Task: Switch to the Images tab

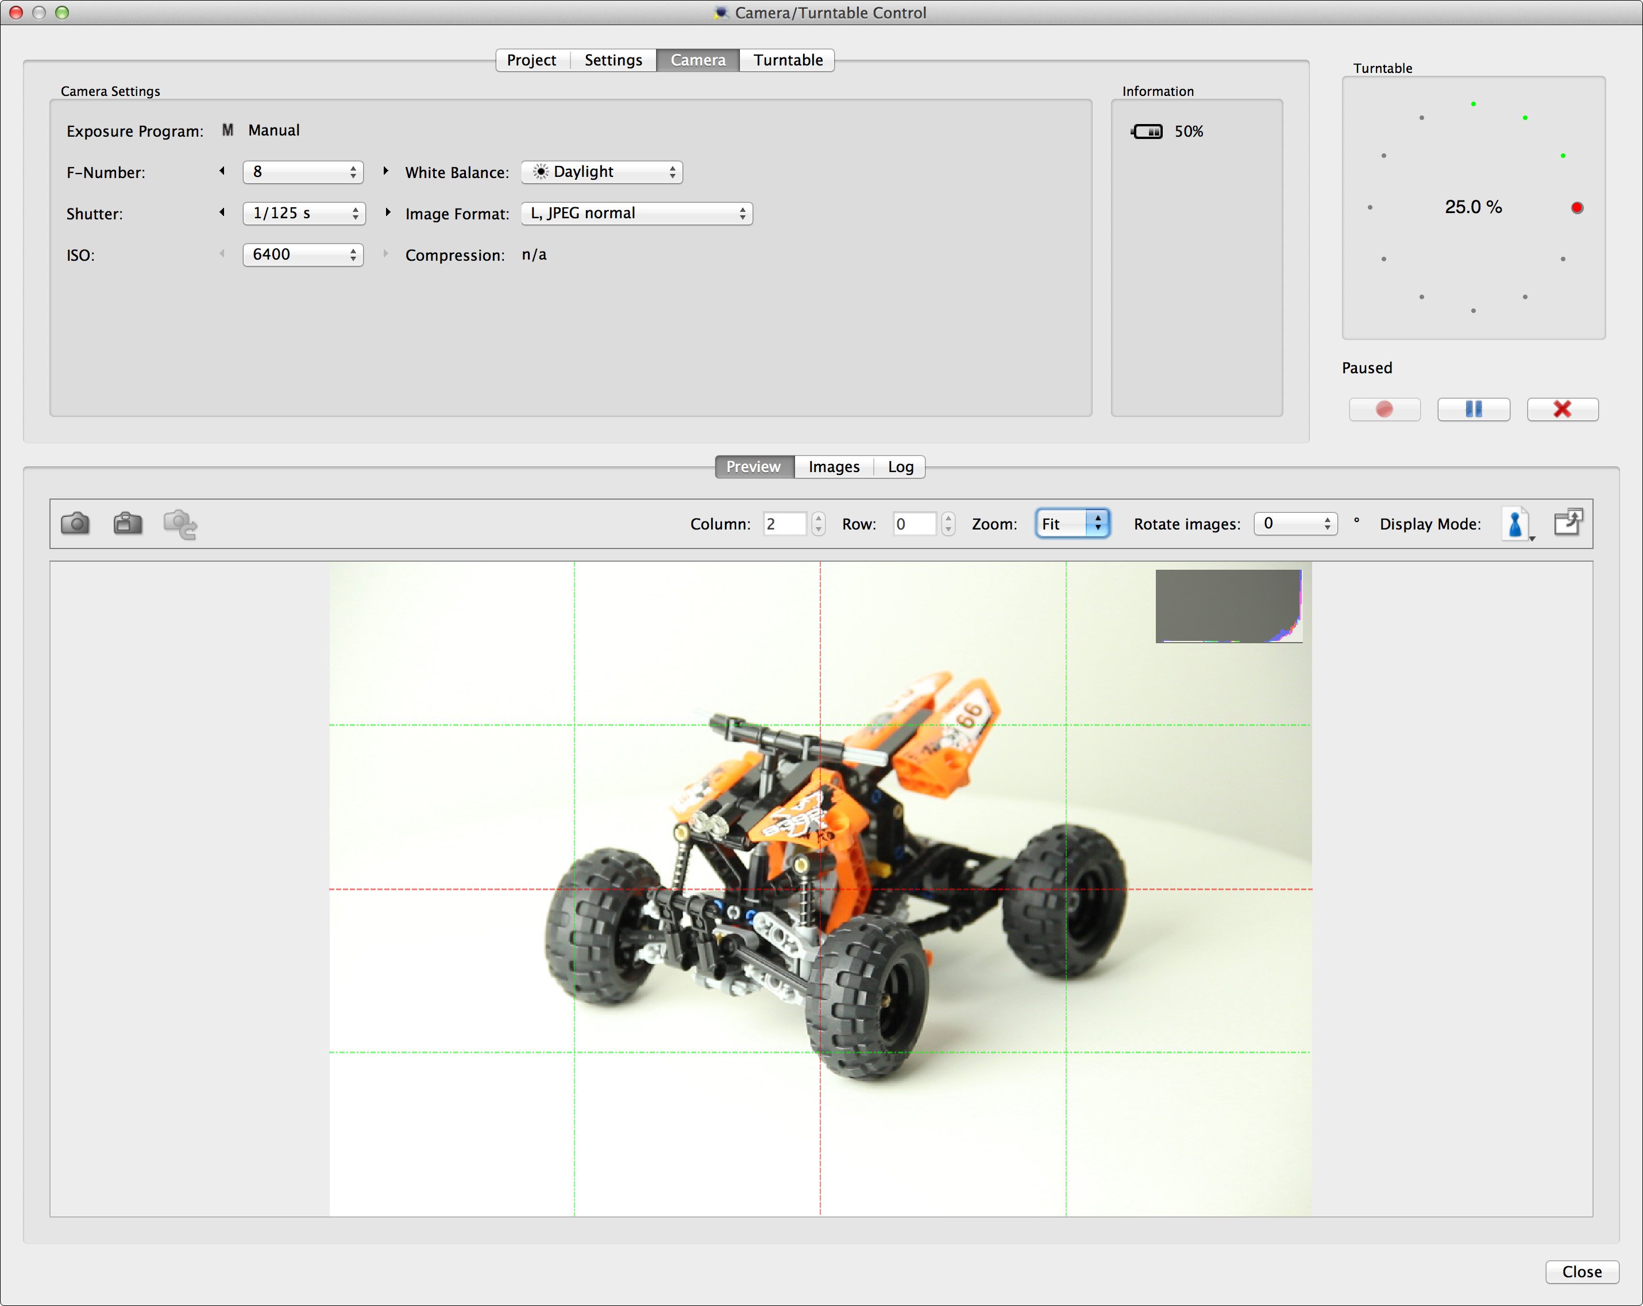Action: (833, 466)
